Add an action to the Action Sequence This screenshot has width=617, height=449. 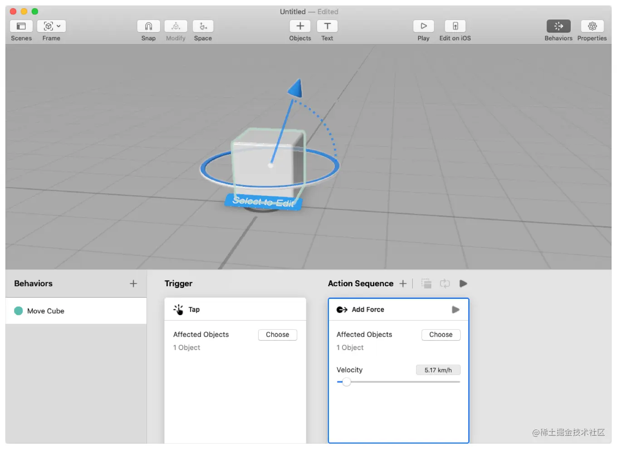pyautogui.click(x=403, y=283)
